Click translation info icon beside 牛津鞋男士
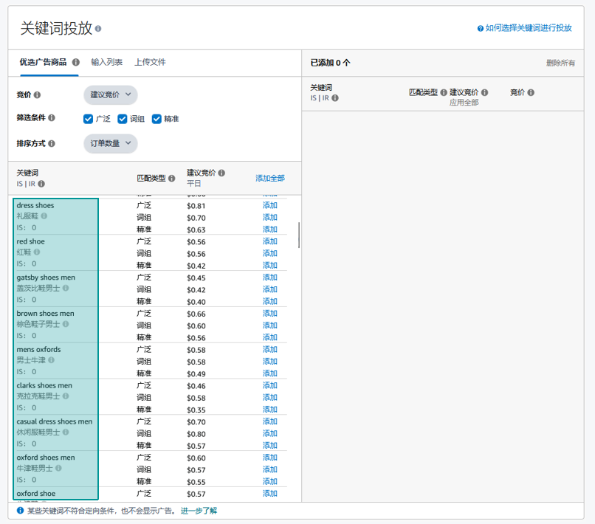The height and width of the screenshot is (524, 595). 58,468
